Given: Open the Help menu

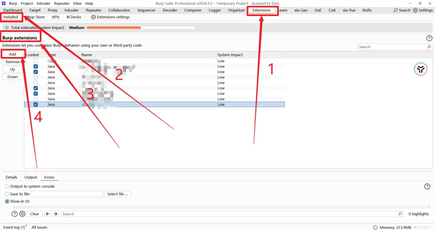Looking at the screenshot, I should 89,3.
